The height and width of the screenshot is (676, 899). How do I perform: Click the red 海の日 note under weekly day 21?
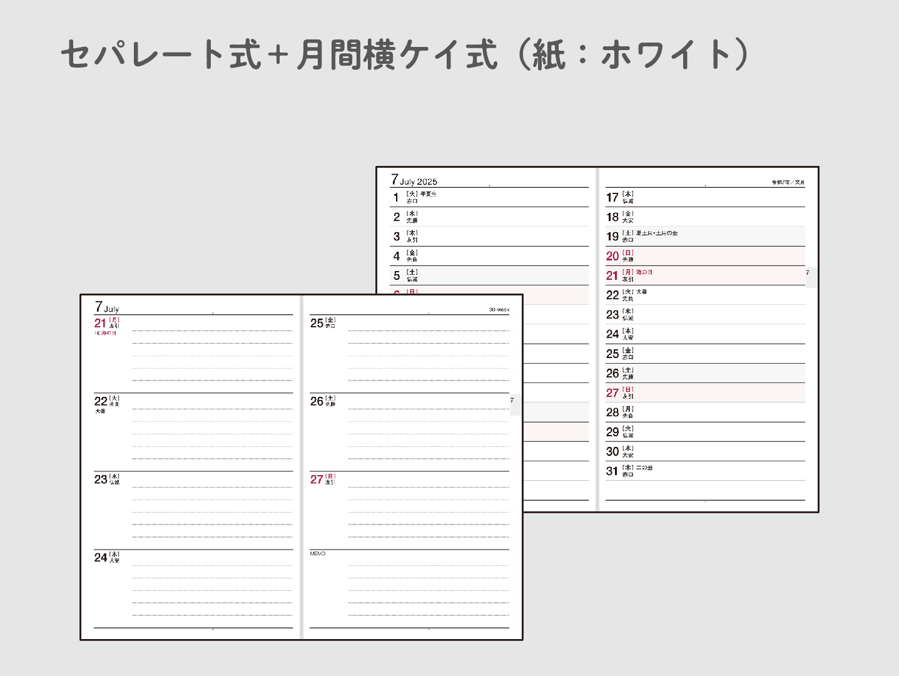click(106, 333)
